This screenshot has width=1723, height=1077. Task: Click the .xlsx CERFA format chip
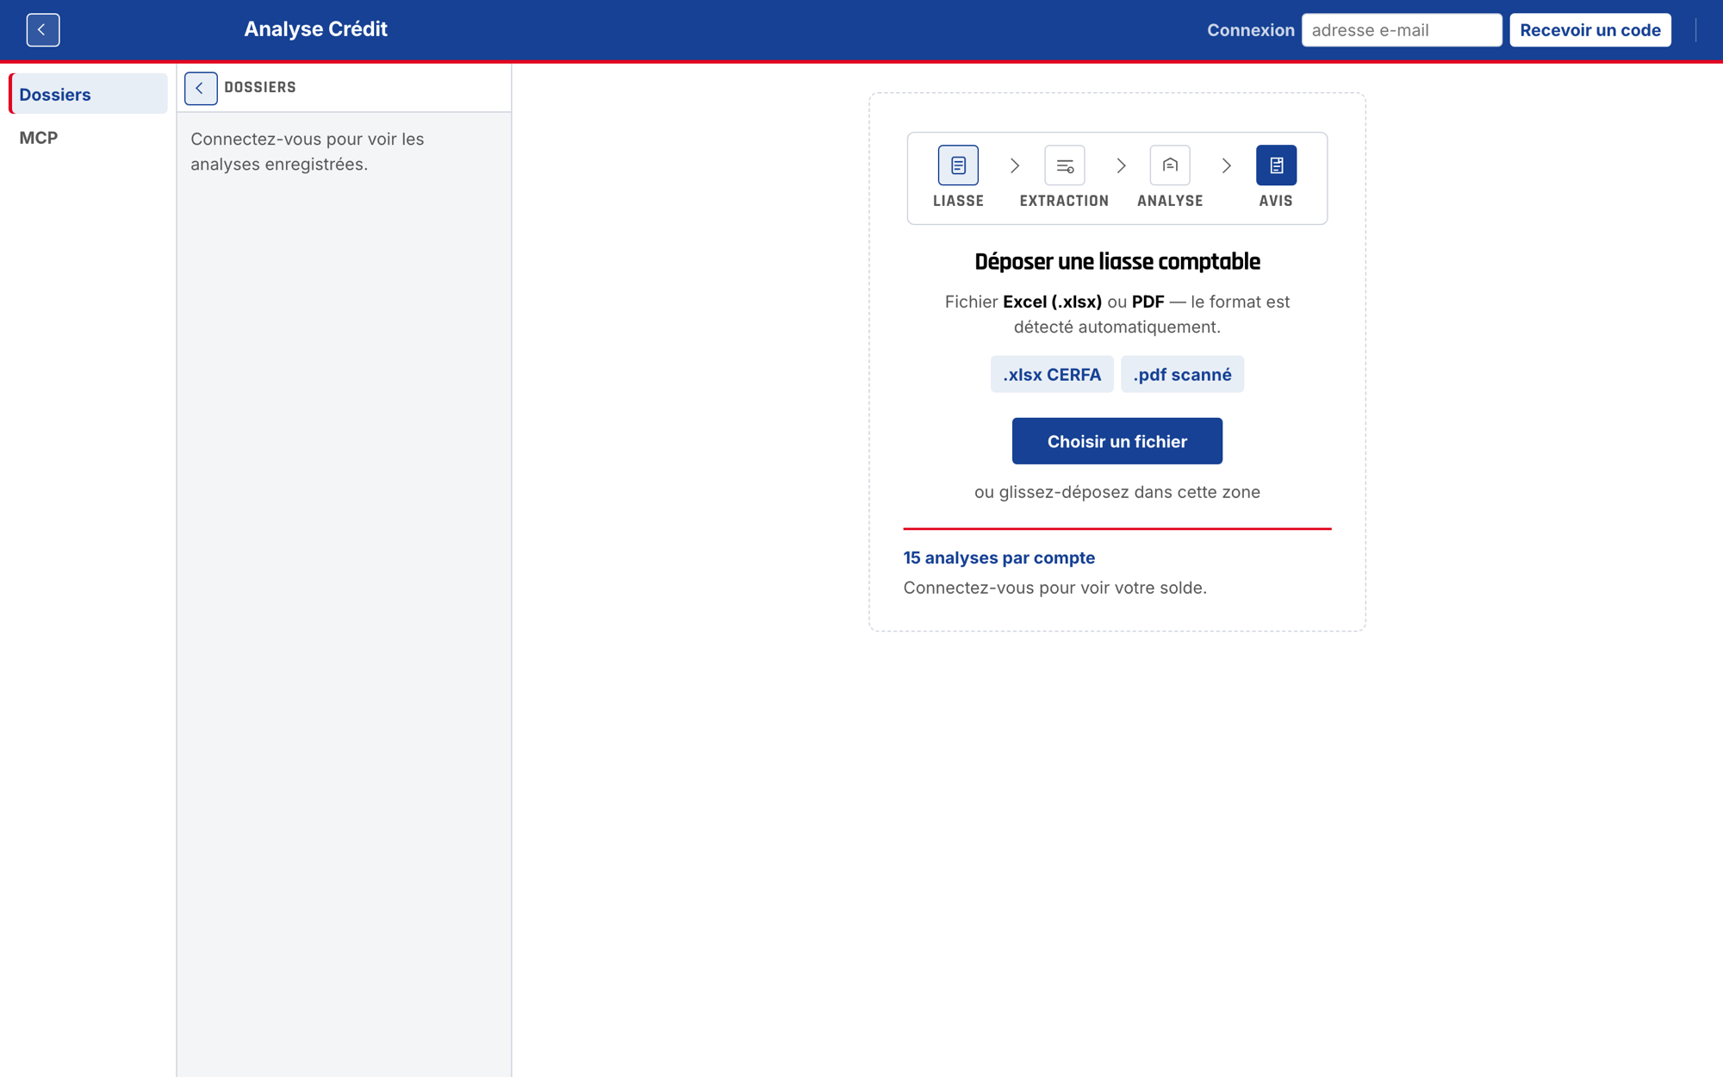[x=1052, y=375]
